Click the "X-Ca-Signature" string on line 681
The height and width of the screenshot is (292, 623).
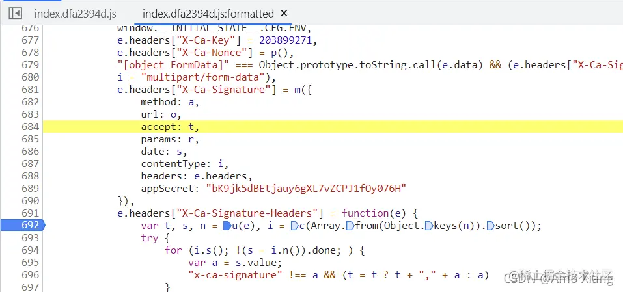click(223, 90)
